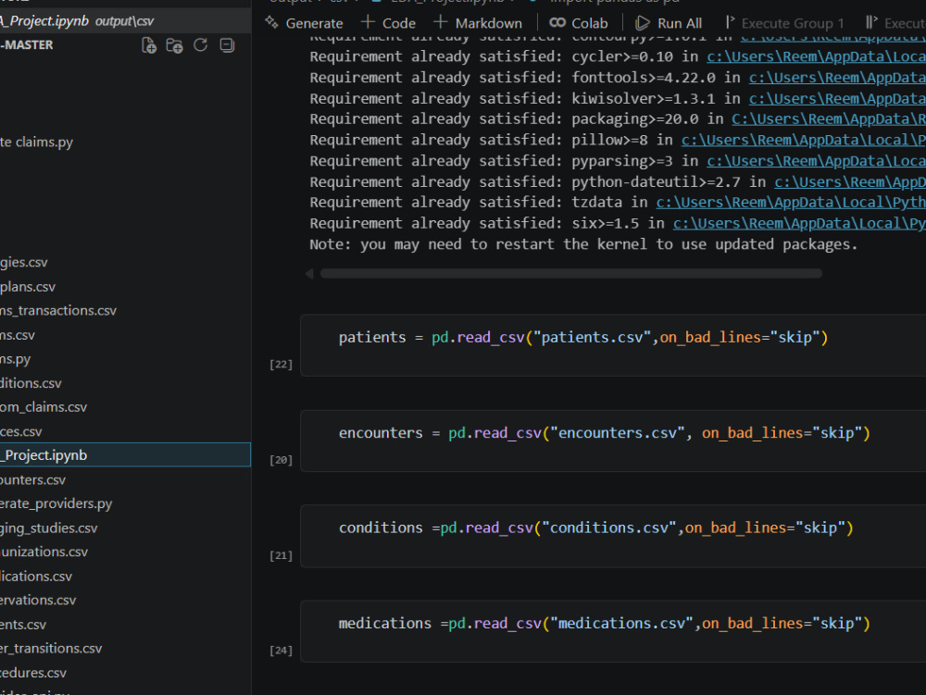
Task: Open 'ns_transactions.csv' in explorer
Action: [x=58, y=311]
